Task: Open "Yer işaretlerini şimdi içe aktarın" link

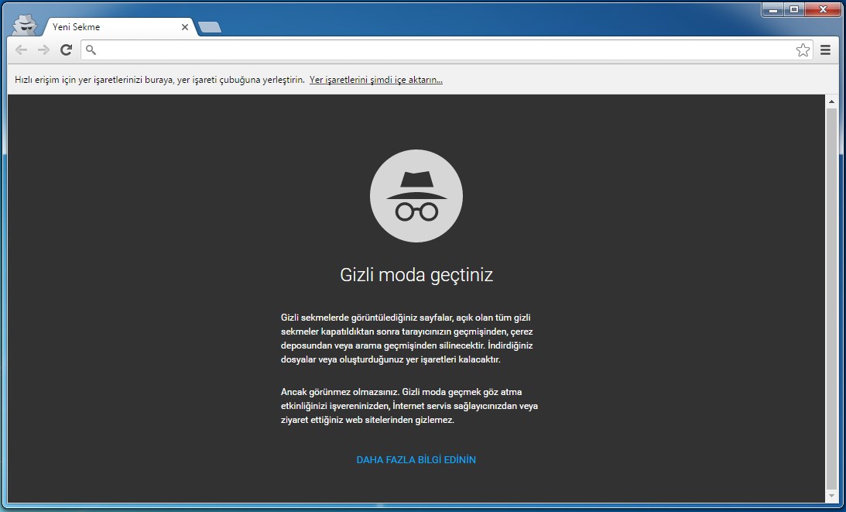Action: click(375, 80)
